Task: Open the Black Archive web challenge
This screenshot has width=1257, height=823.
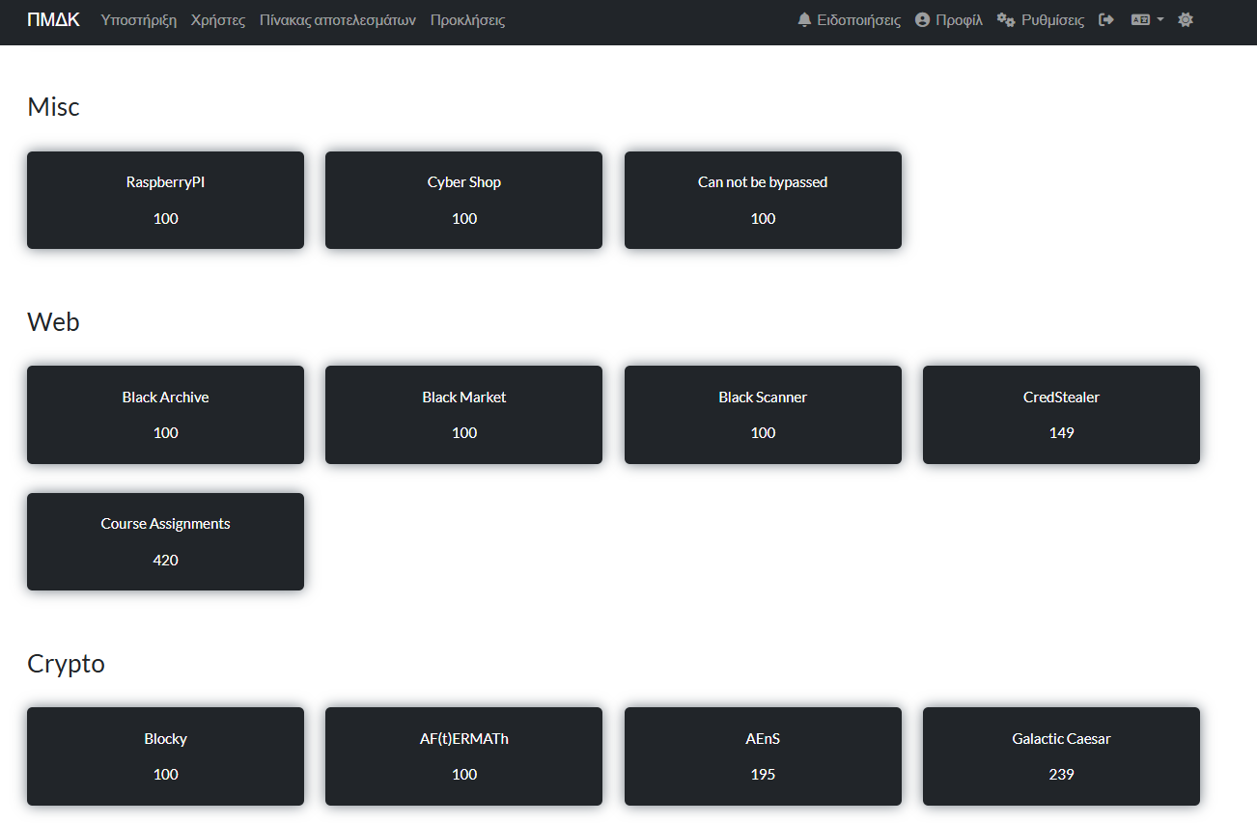Action: coord(165,415)
